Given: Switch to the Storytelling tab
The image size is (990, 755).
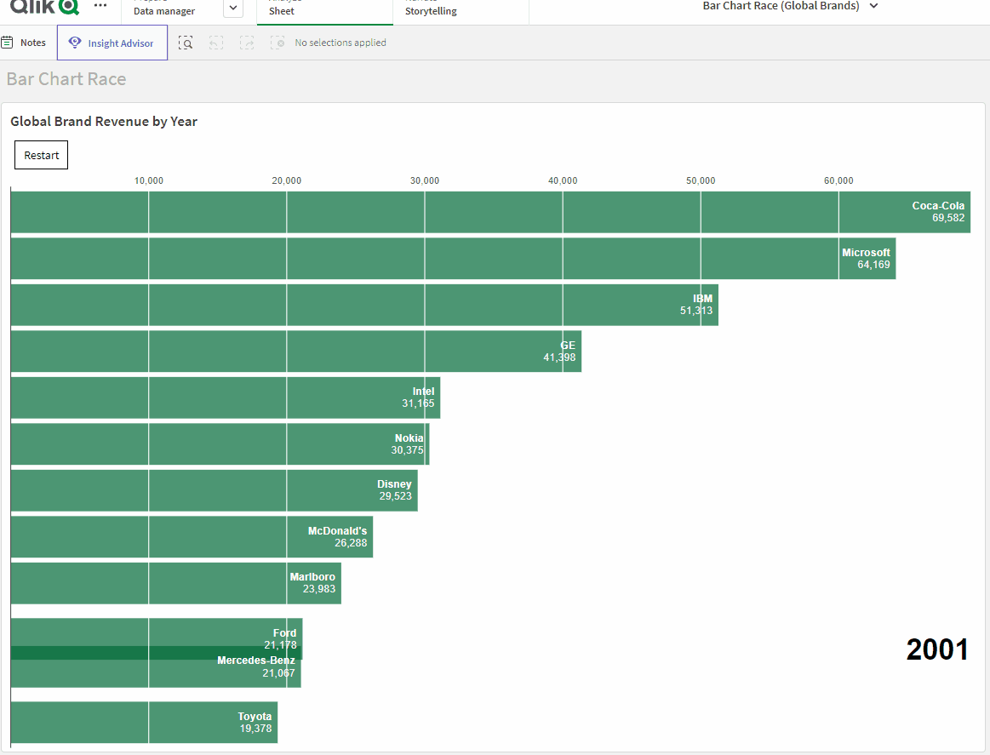Looking at the screenshot, I should pyautogui.click(x=431, y=10).
